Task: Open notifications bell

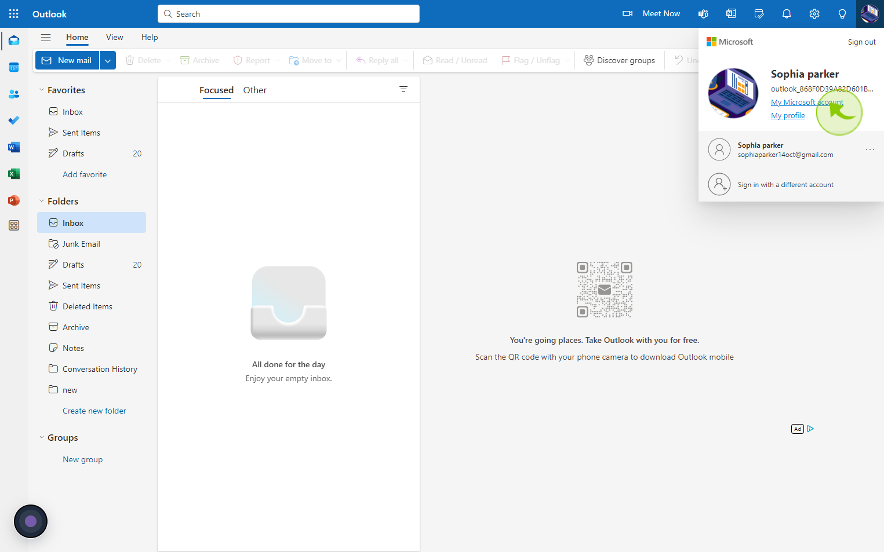Action: point(787,14)
